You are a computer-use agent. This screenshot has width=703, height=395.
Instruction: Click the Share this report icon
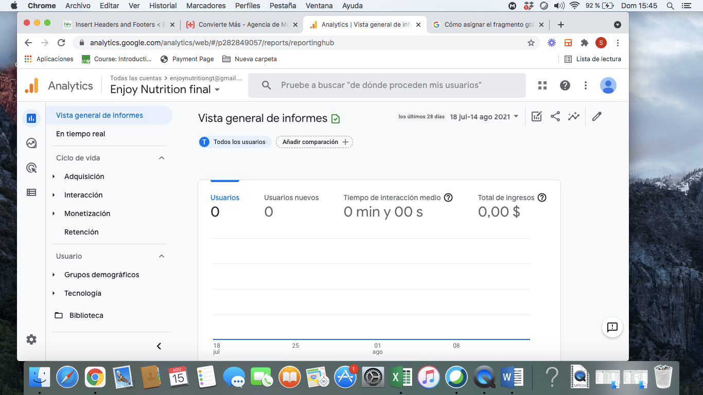pos(555,116)
